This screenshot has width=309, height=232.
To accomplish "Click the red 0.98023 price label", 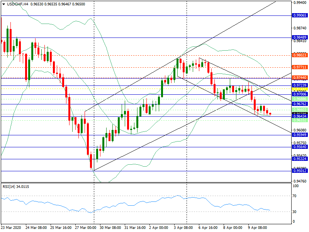I will pos(300,55).
